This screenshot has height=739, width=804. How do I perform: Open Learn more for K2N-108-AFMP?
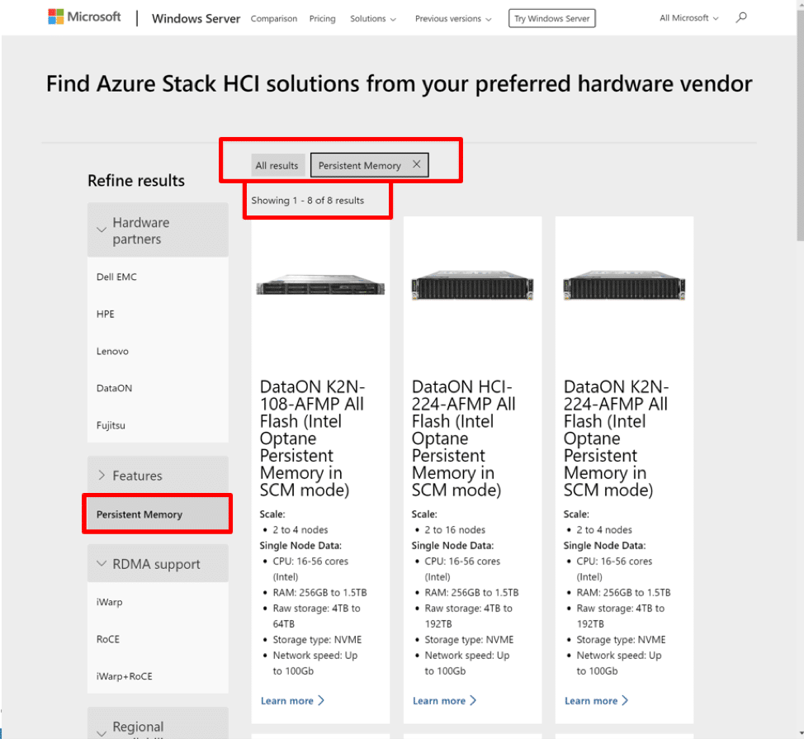click(292, 700)
